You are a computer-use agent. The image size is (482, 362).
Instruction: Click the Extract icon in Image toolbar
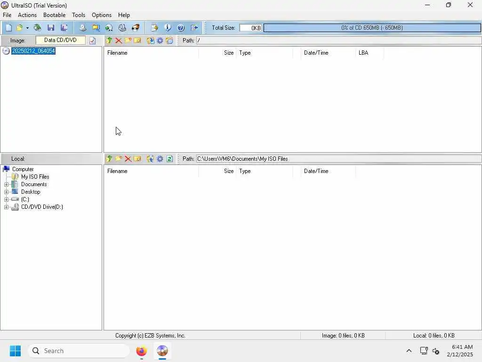tap(150, 41)
